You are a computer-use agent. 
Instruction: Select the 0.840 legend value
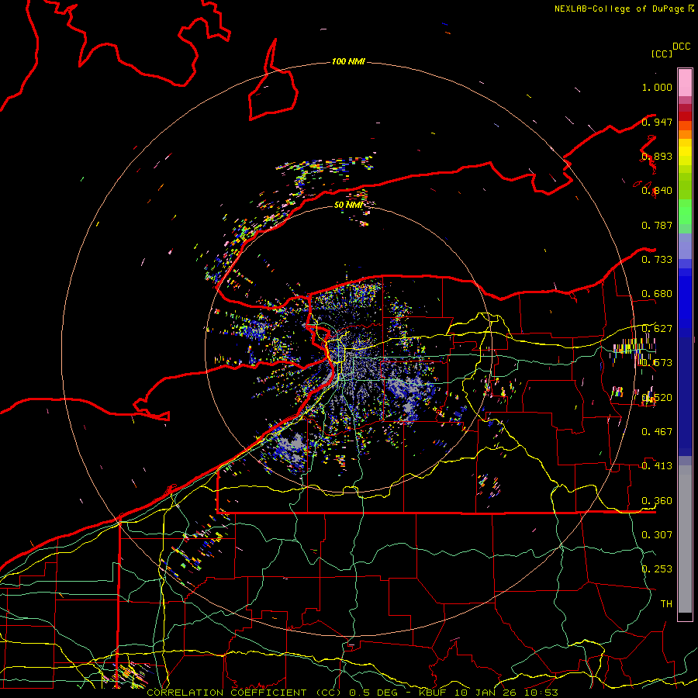pos(657,191)
